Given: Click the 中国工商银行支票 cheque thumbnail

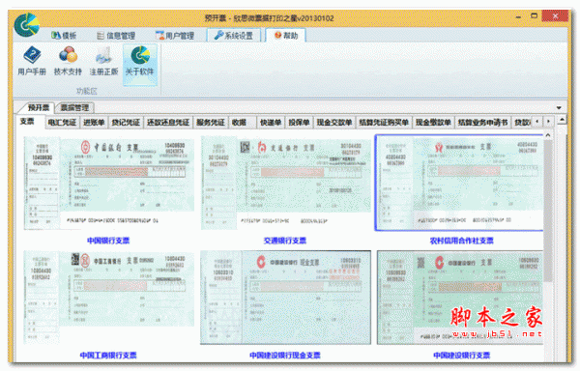Looking at the screenshot, I should (x=109, y=298).
